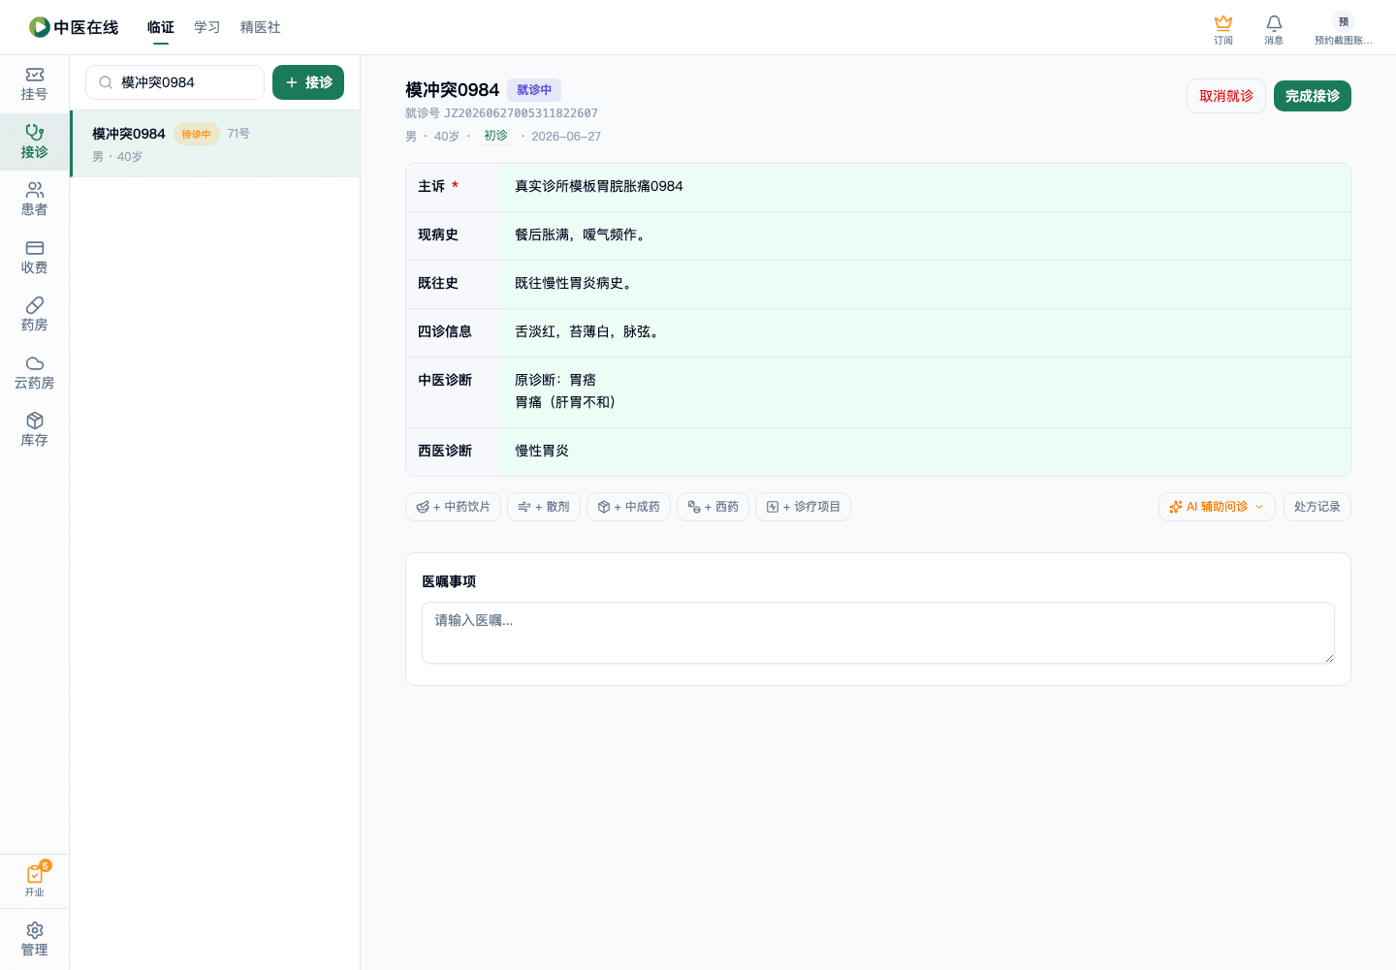Click queue number 71号
This screenshot has width=1396, height=970.
pos(238,134)
